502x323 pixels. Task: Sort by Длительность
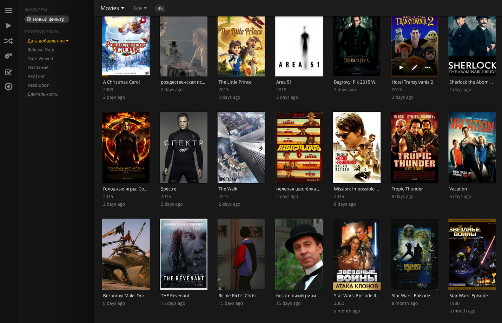point(42,94)
